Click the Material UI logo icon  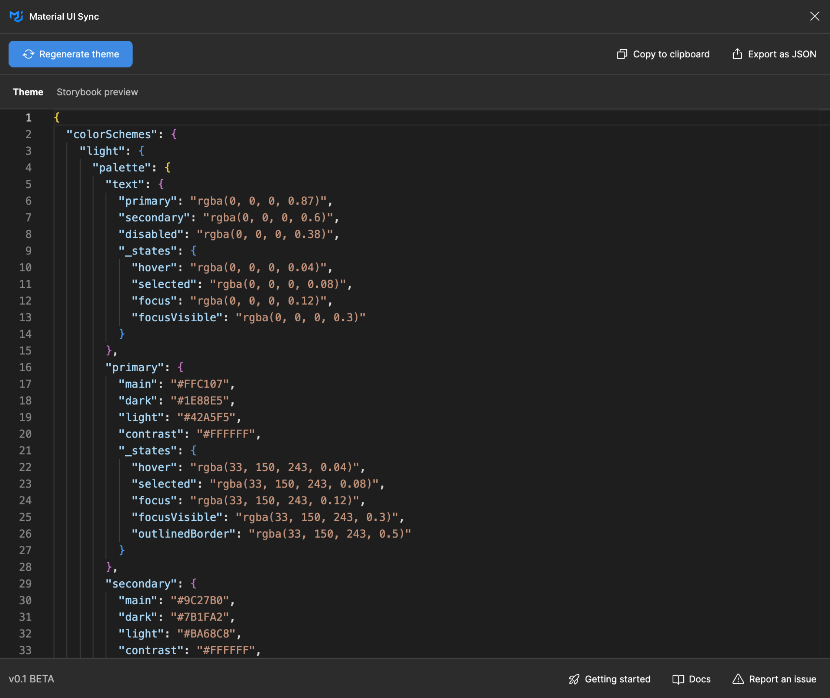(x=16, y=16)
